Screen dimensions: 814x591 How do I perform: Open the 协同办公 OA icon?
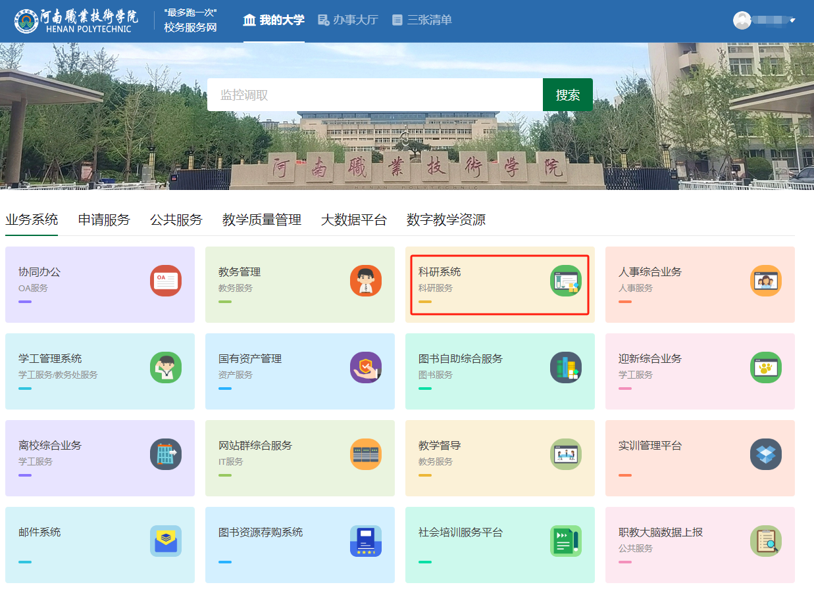(x=166, y=281)
